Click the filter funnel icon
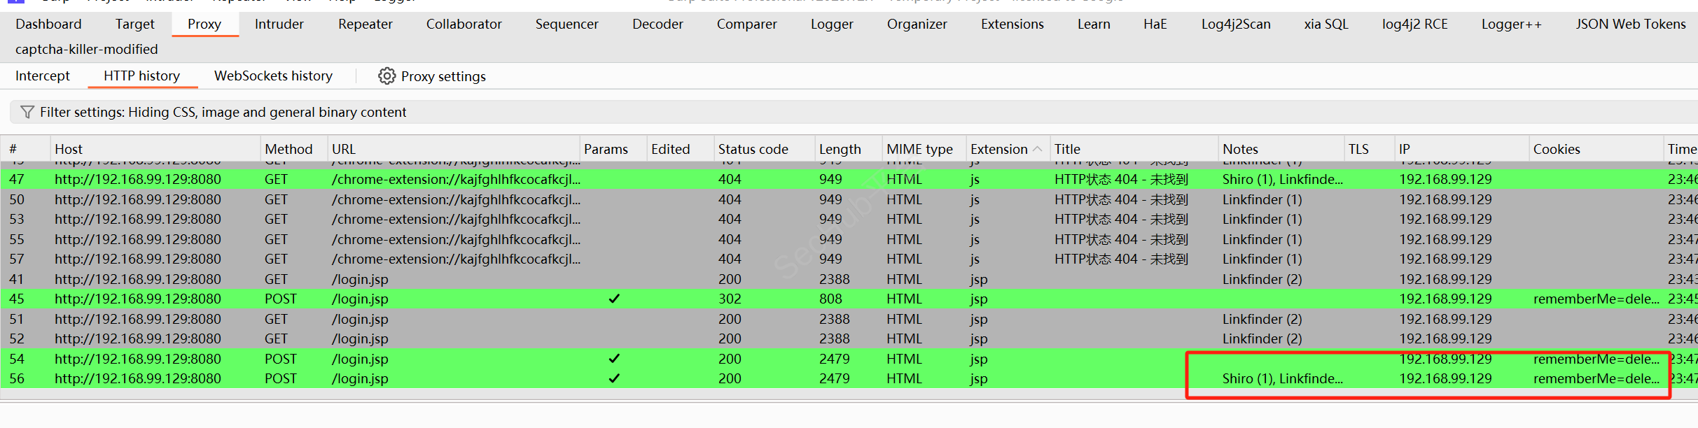1698x428 pixels. point(27,113)
